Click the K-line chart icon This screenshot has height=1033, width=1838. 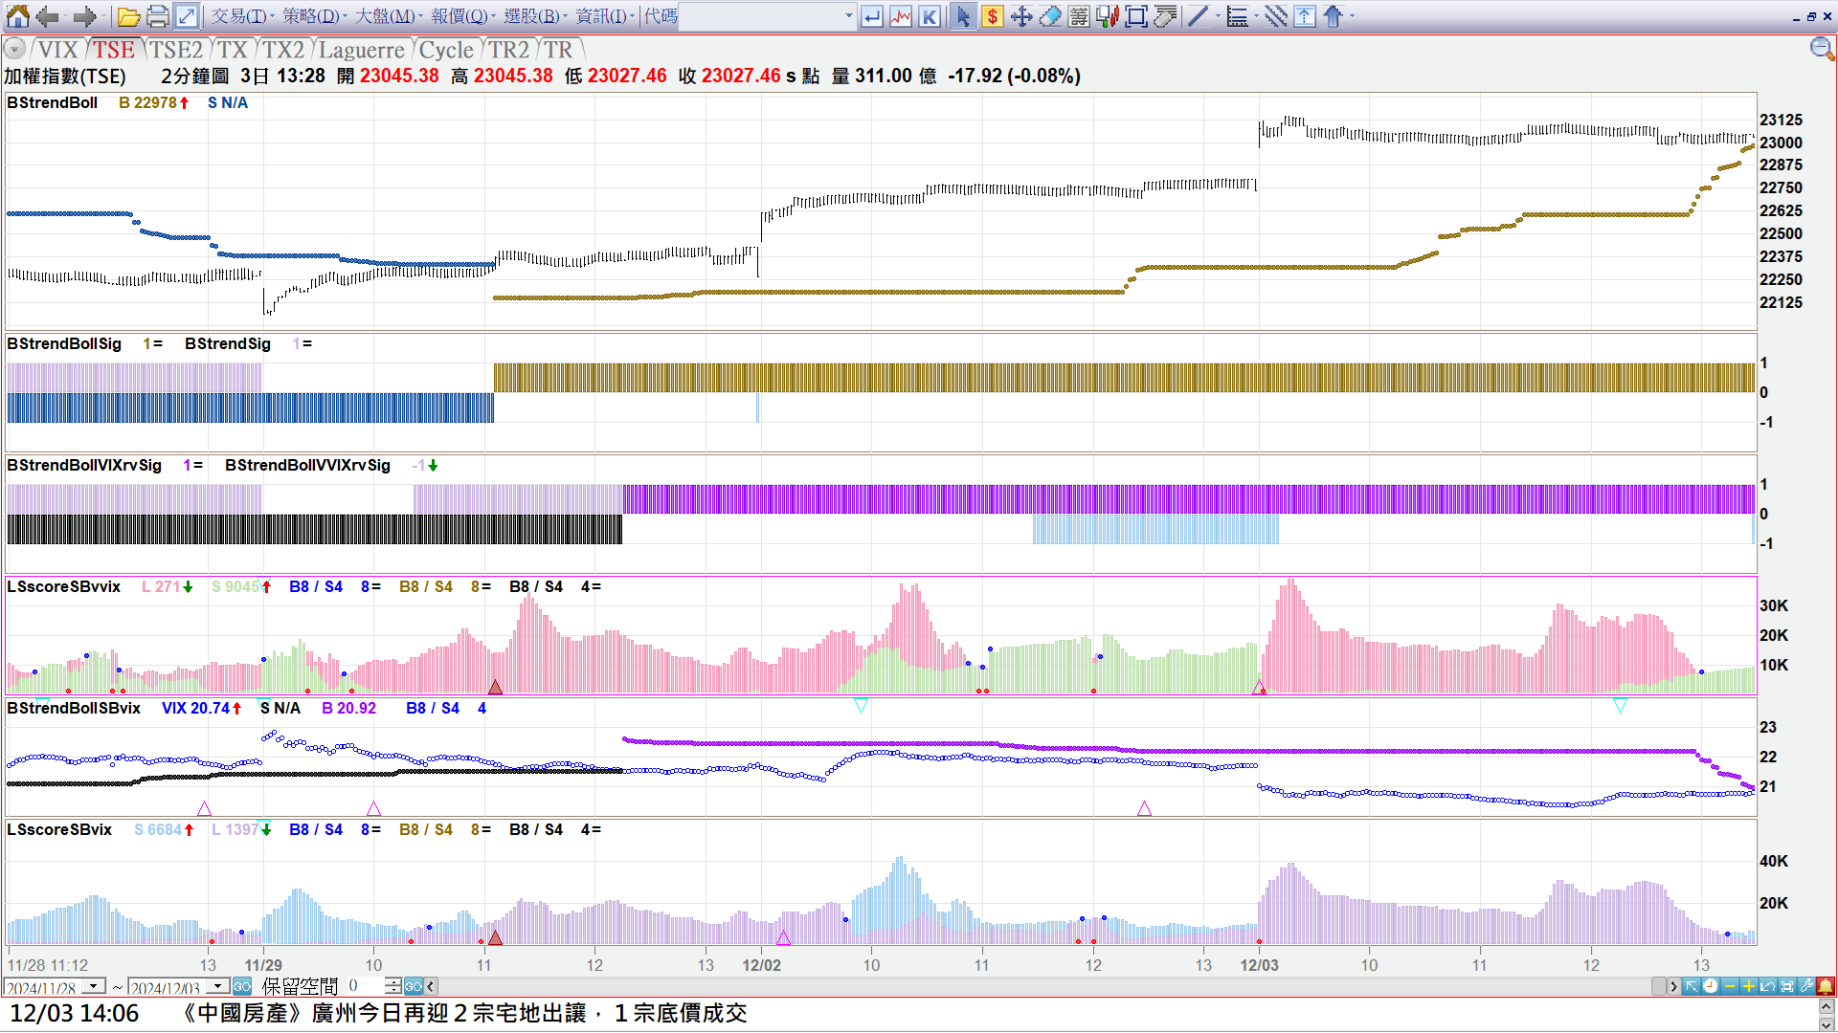[930, 16]
